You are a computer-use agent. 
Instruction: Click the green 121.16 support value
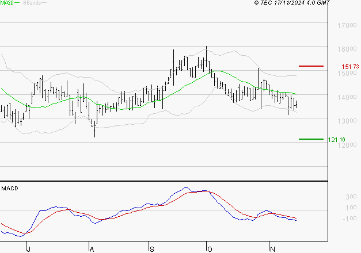pos(336,140)
